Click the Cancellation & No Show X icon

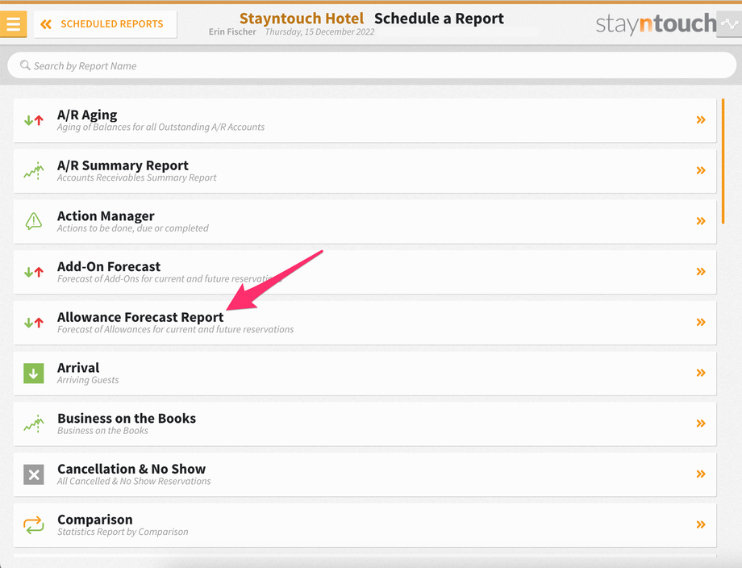(34, 474)
